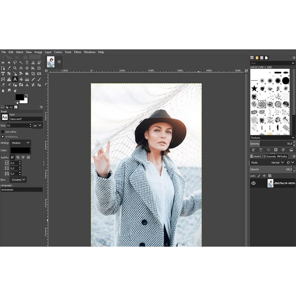The height and width of the screenshot is (296, 296).
Task: Open the text Color swatch
Action: (x=20, y=150)
